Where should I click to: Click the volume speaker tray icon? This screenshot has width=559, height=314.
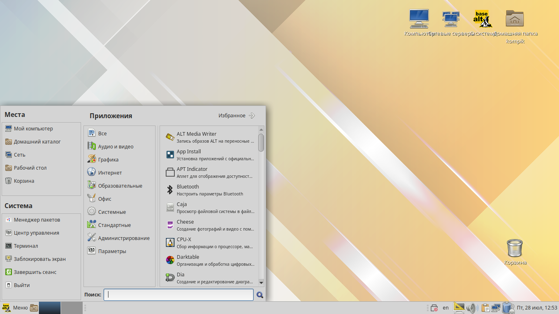click(472, 307)
